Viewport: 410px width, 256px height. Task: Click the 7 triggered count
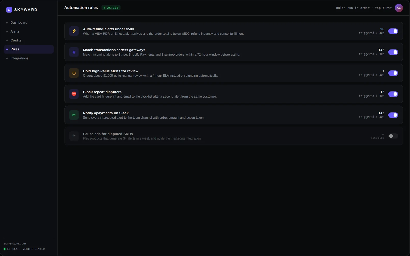[383, 71]
